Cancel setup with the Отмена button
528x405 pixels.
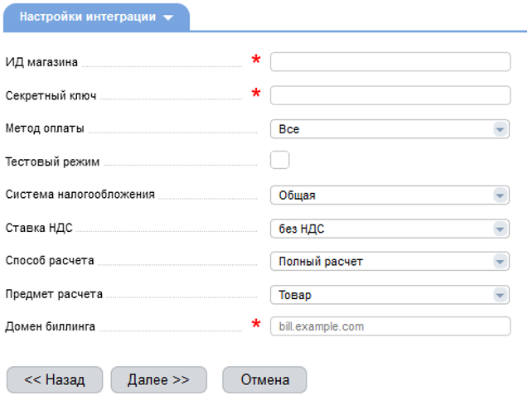pos(264,380)
